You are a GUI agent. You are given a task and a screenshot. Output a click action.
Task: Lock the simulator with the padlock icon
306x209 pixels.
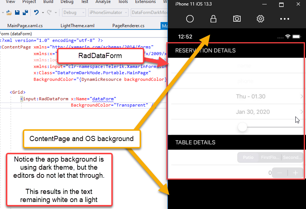tap(213, 19)
